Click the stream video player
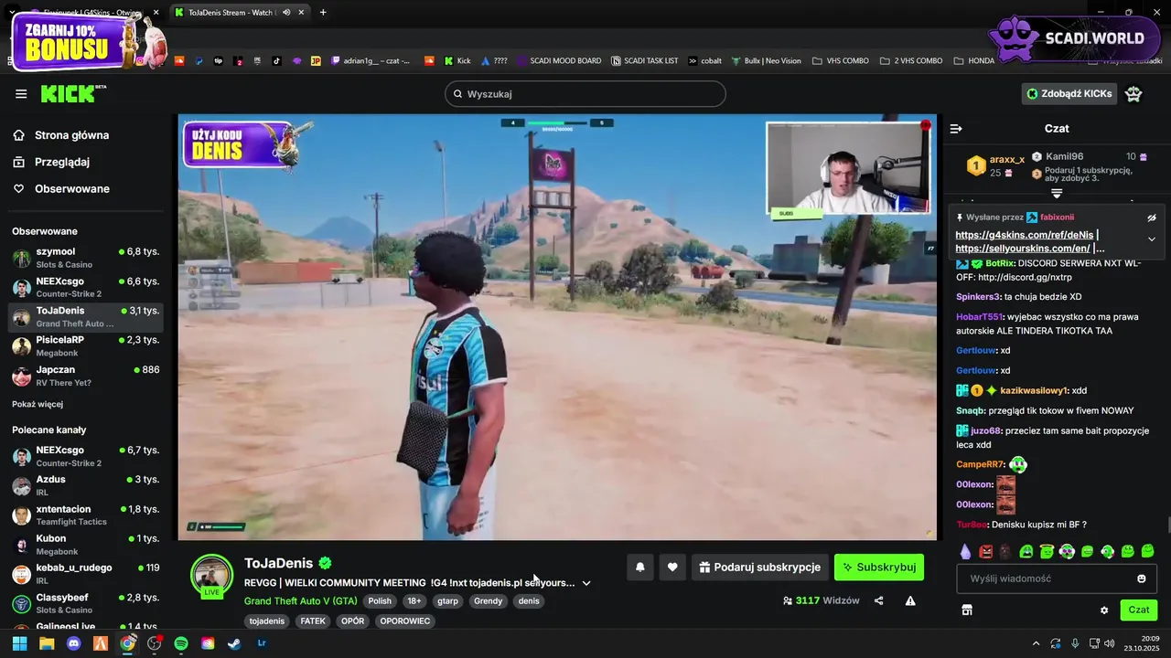The image size is (1171, 658). point(557,327)
